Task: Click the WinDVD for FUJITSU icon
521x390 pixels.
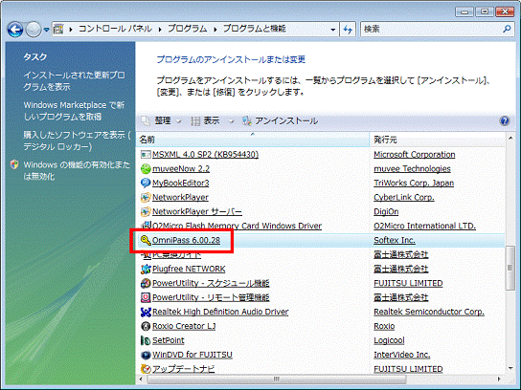Action: (x=146, y=355)
